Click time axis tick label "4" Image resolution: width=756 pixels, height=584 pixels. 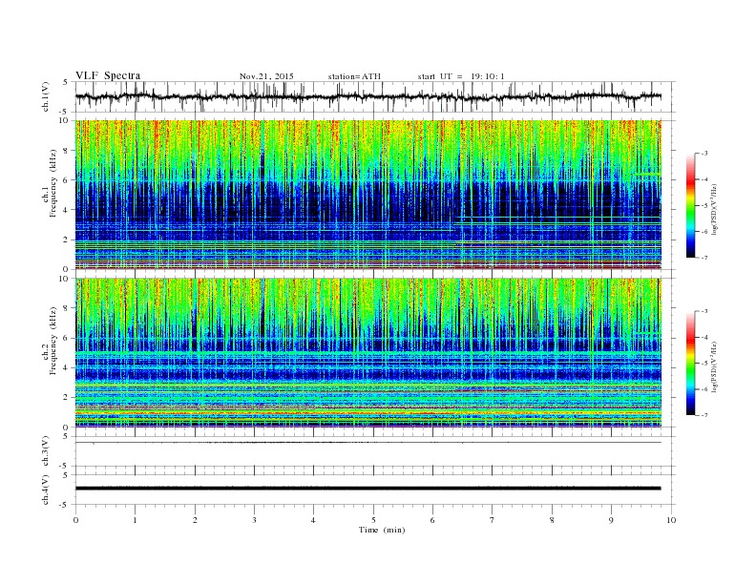tap(313, 520)
